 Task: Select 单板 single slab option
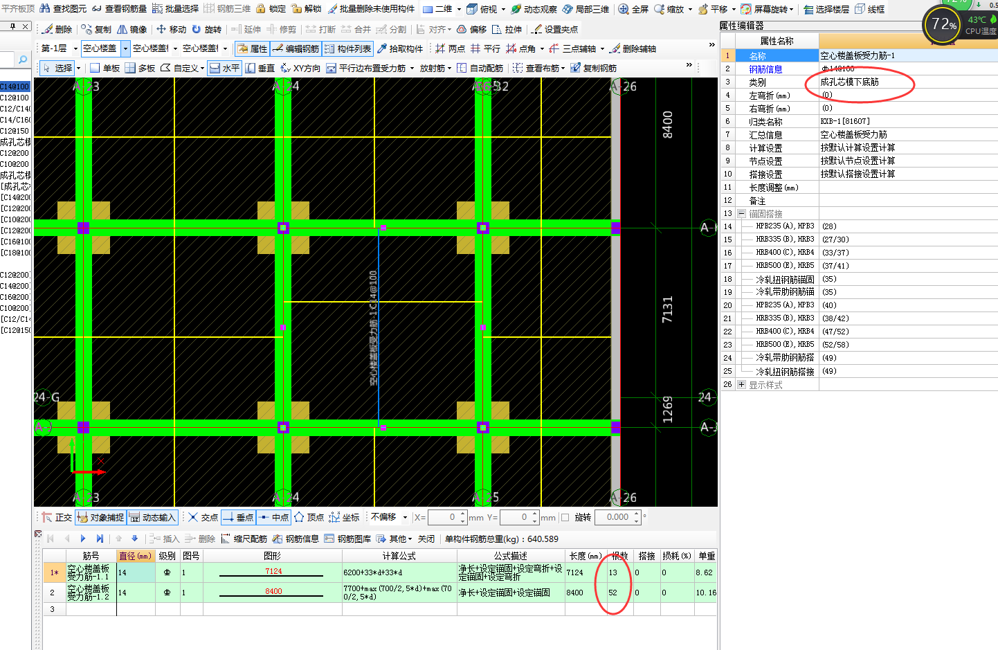coord(105,68)
